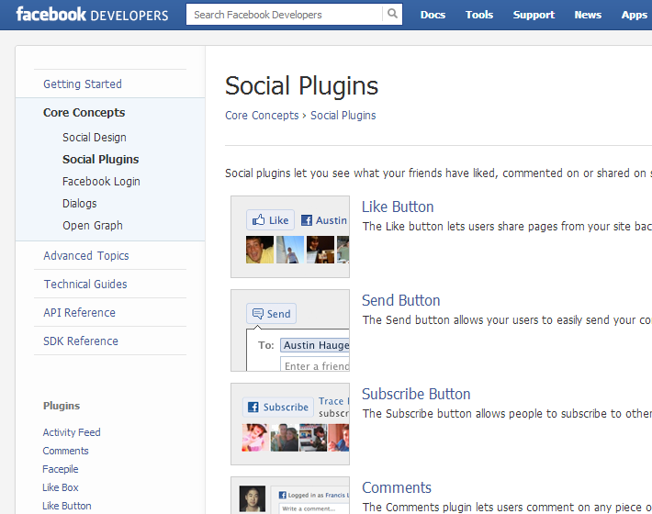Click the Social Plugins breadcrumb link

(x=343, y=116)
